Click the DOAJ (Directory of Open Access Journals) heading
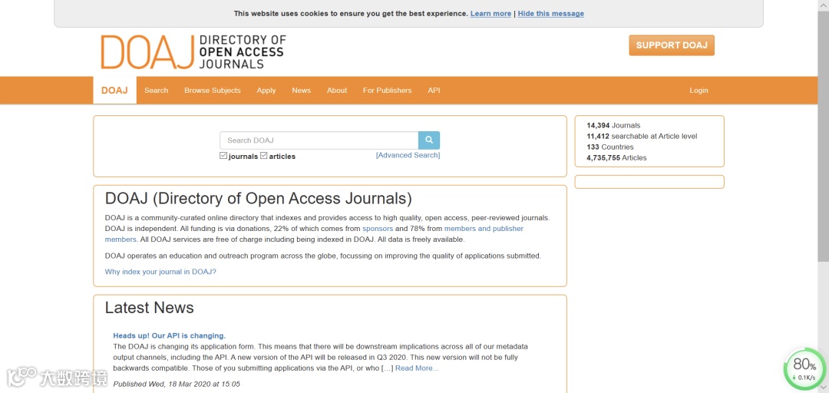Viewport: 829px width, 393px height. click(x=258, y=198)
